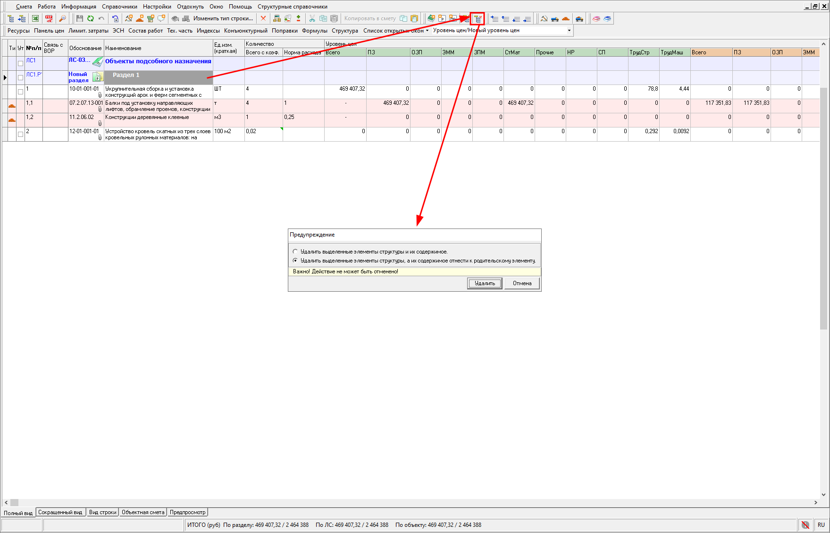Click the 'Изменить тип строки...' toolbar button
This screenshot has height=533, width=830.
(x=223, y=18)
